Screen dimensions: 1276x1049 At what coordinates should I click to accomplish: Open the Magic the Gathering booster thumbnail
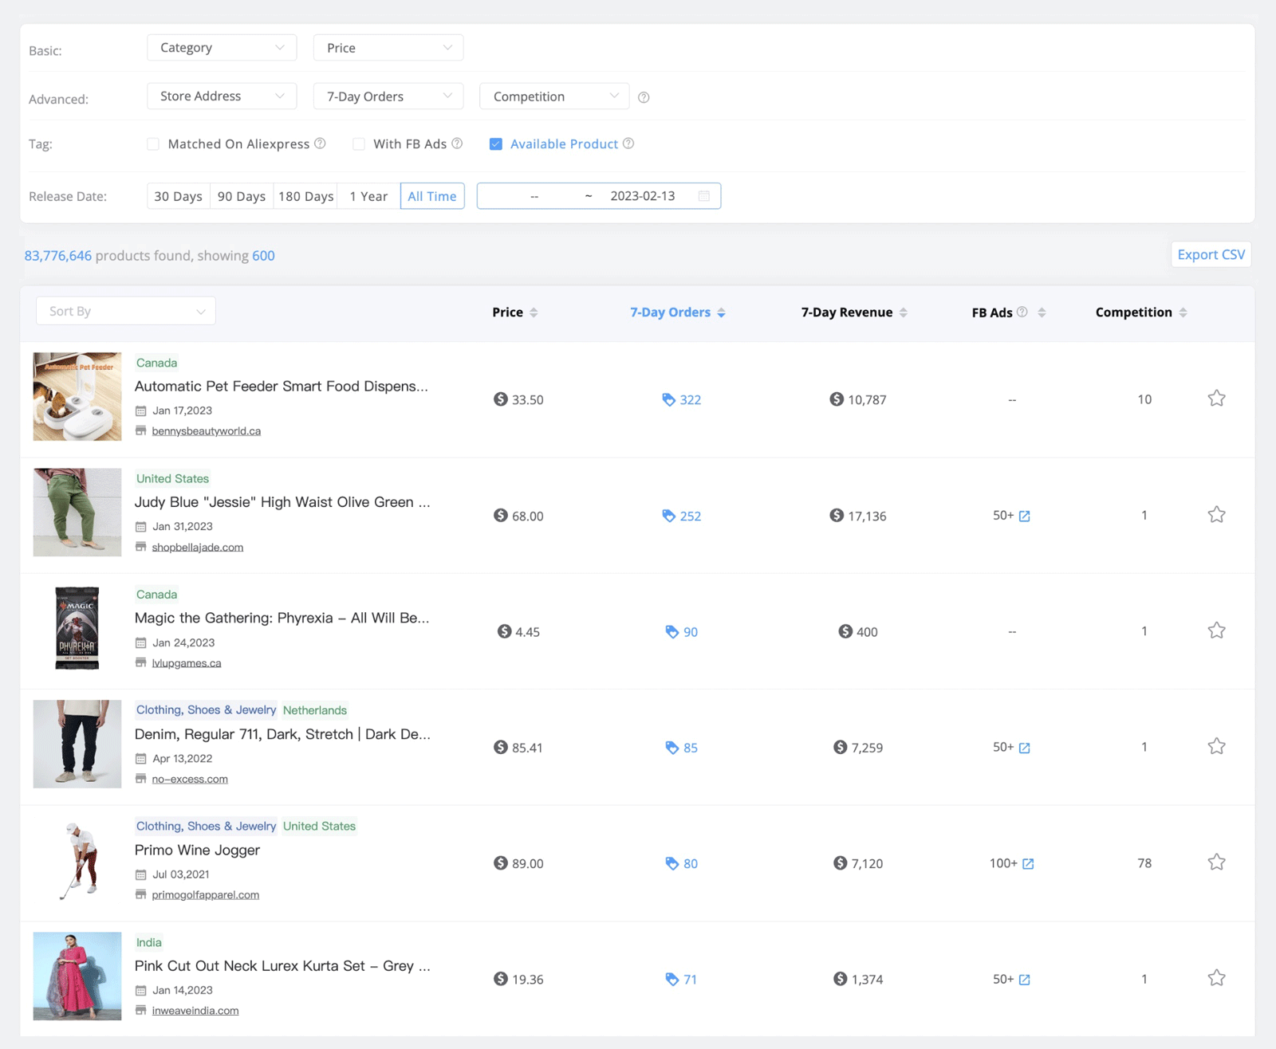click(x=77, y=628)
